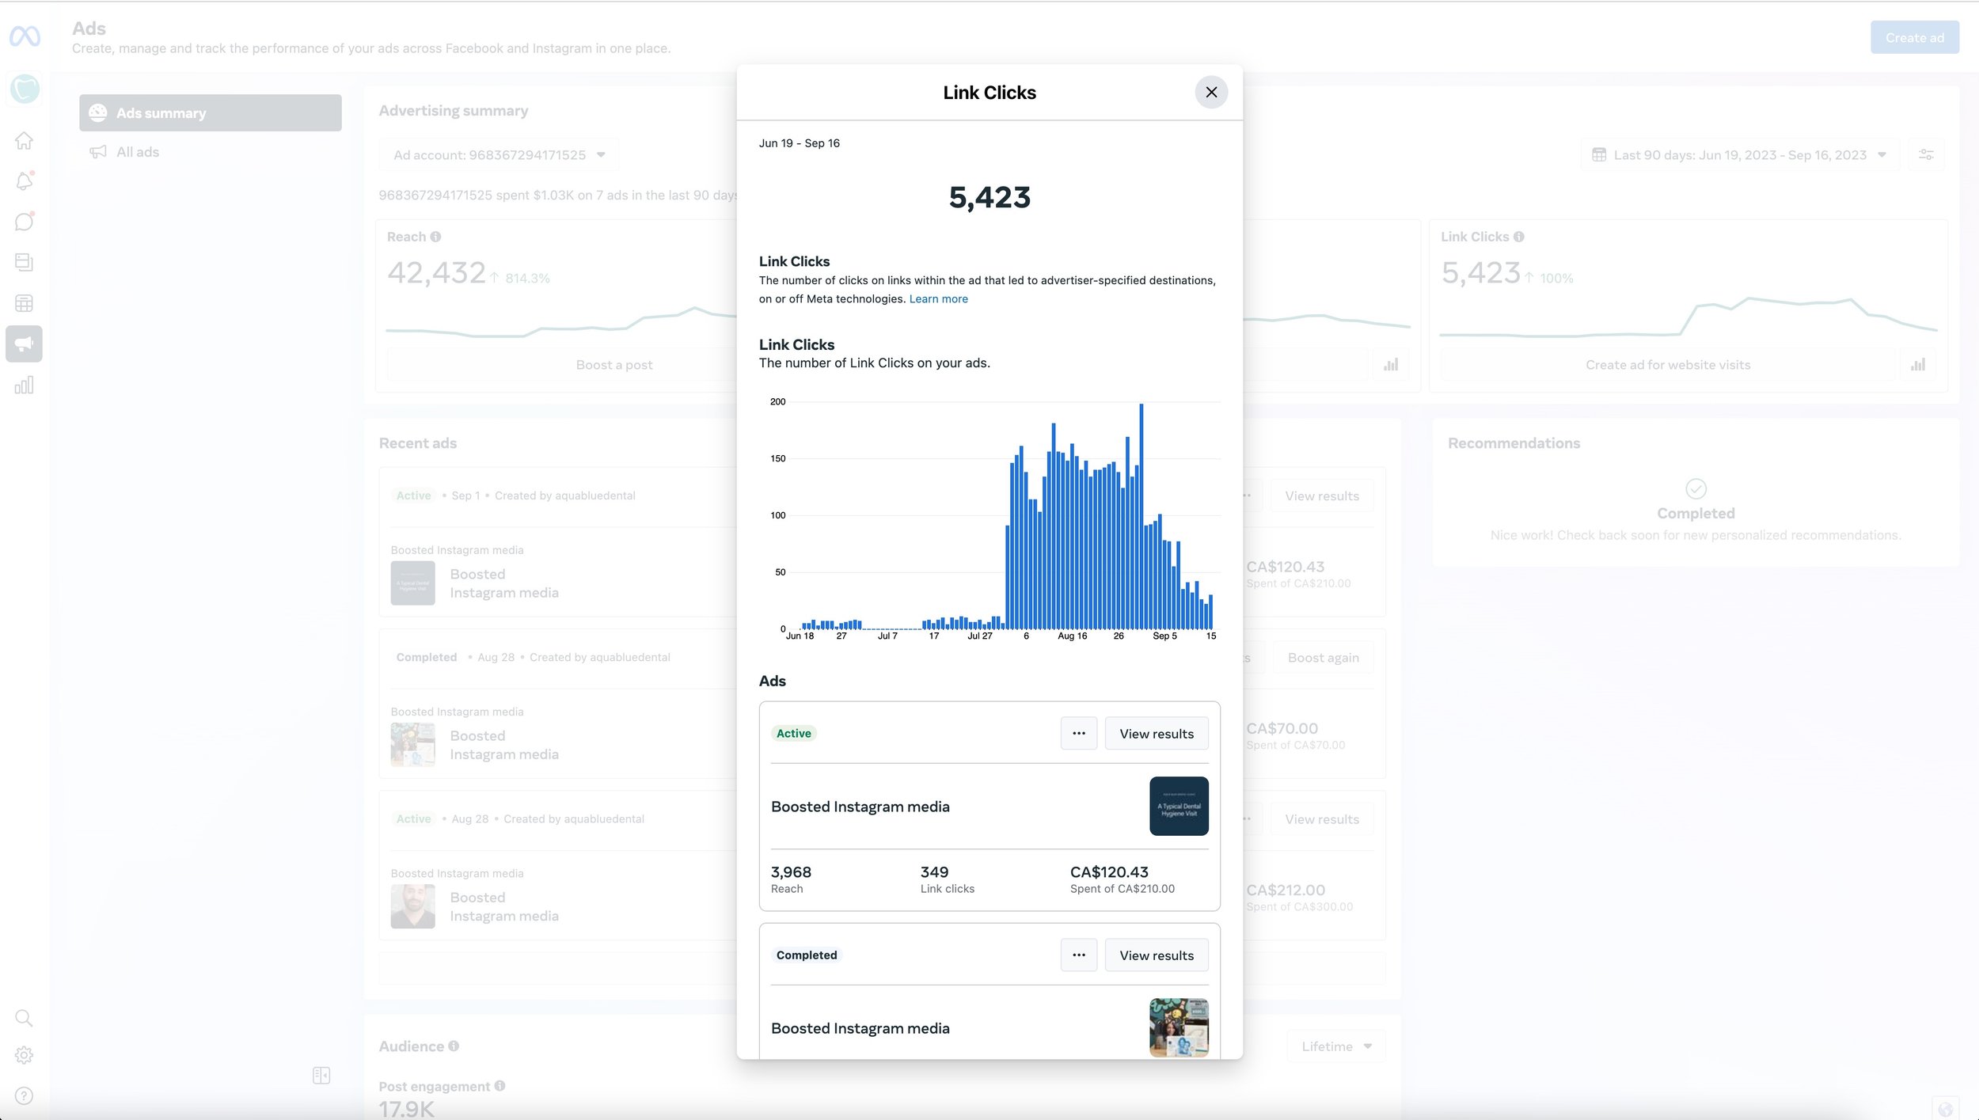
Task: Open the Settings gear in sidebar
Action: [24, 1055]
